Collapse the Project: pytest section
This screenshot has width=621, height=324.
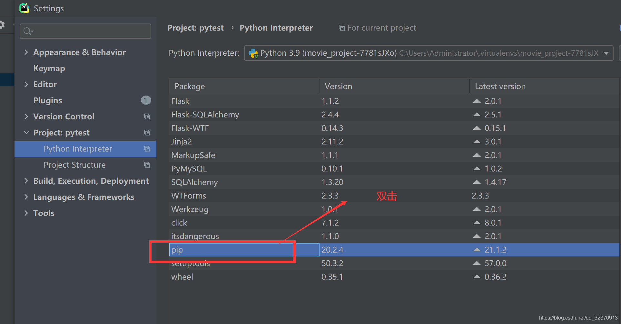(x=26, y=133)
